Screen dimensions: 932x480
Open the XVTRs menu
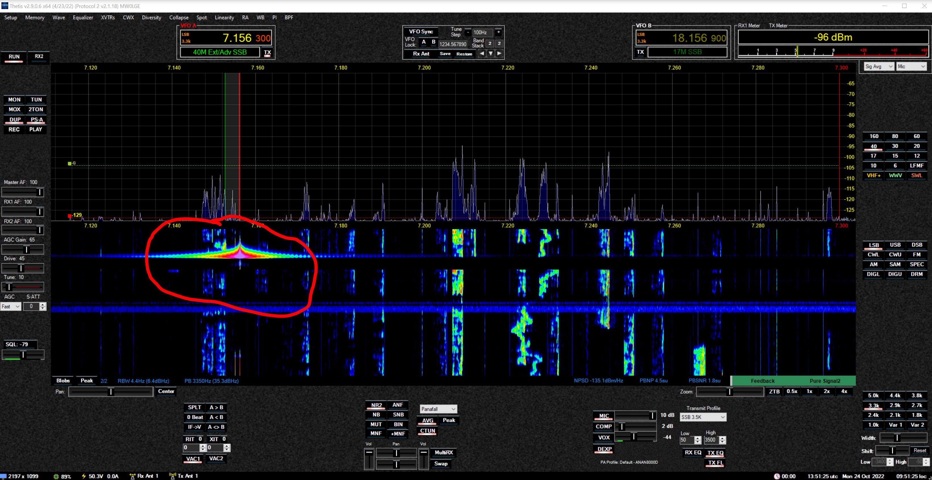108,17
